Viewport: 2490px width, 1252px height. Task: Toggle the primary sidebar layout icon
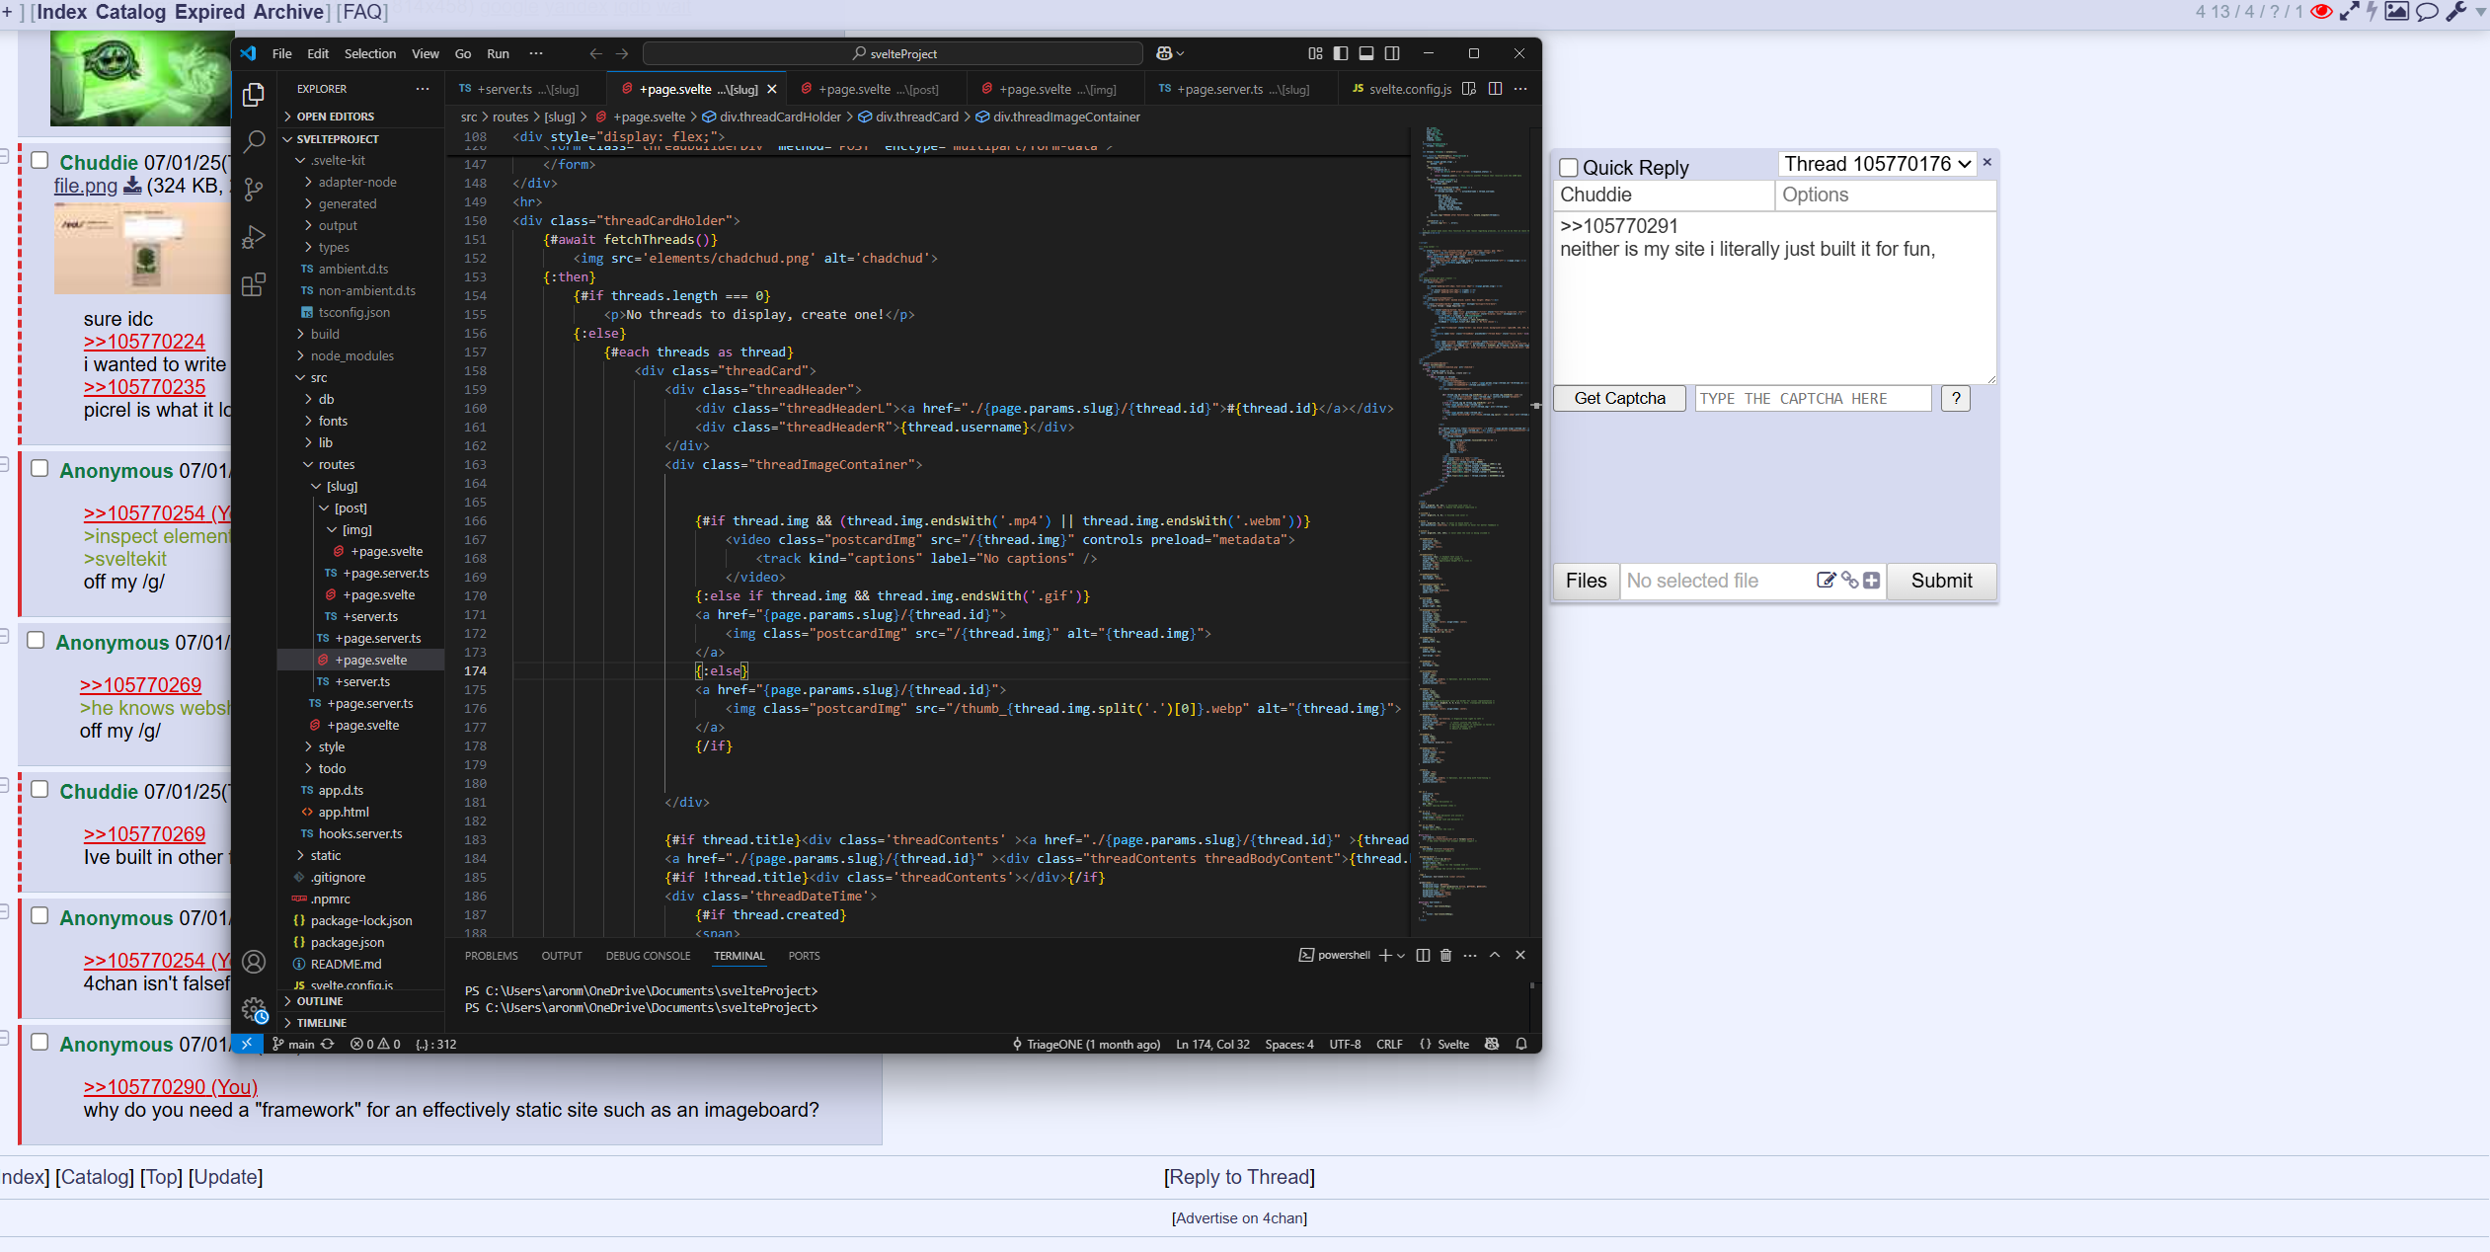click(1341, 53)
